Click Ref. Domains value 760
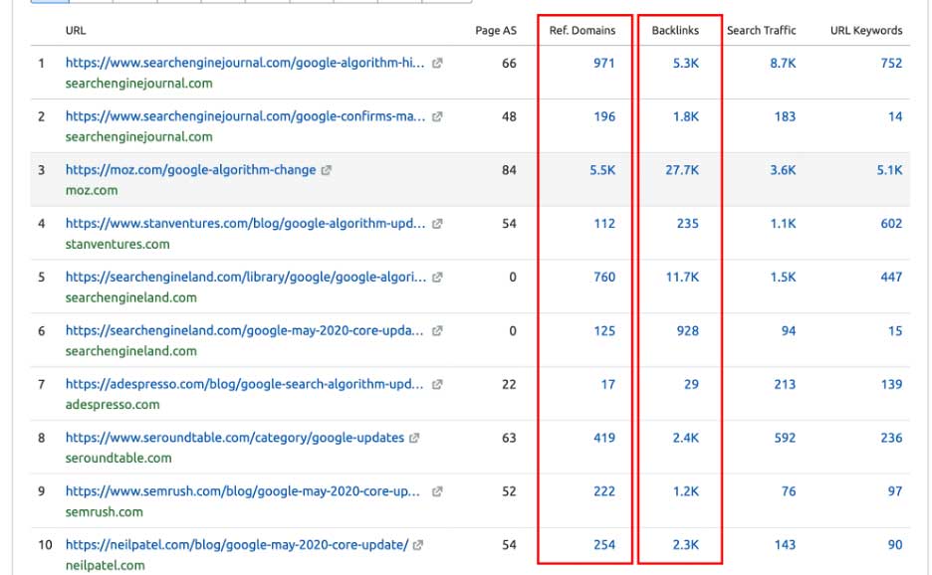 point(604,277)
